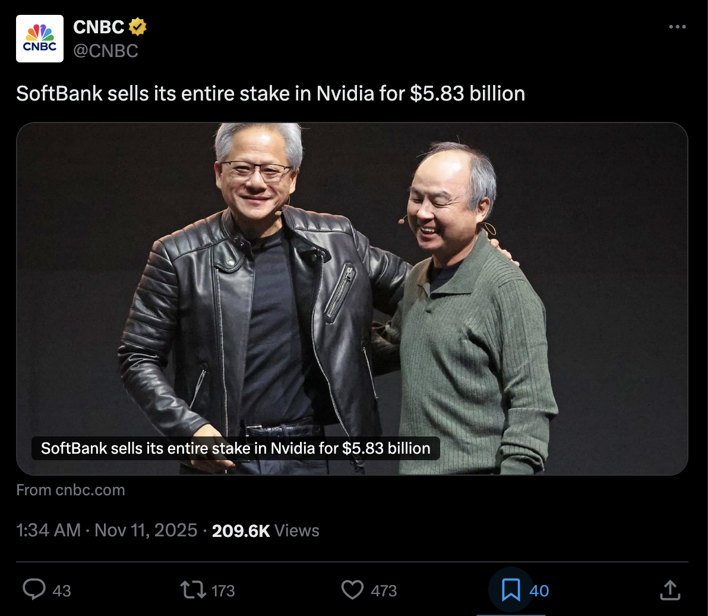Open the share upload arrow icon
The image size is (708, 616).
coord(669,590)
